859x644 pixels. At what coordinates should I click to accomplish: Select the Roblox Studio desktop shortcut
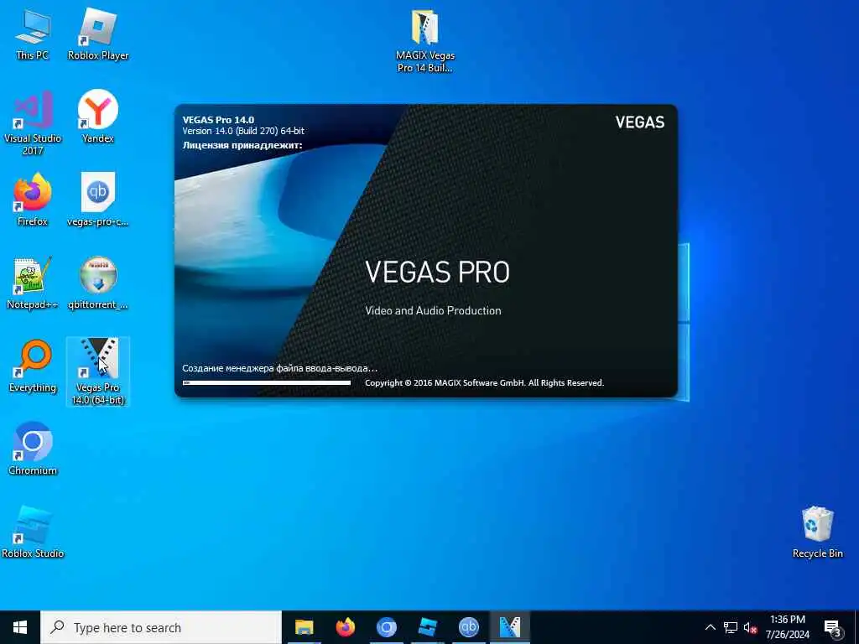33,532
